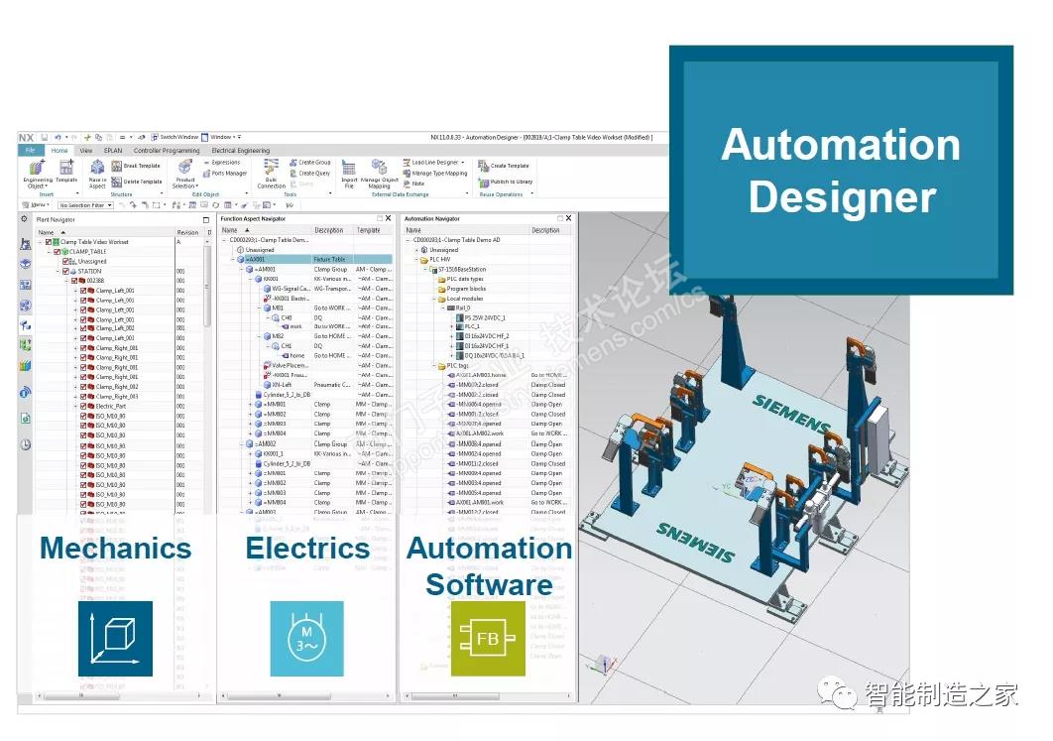Select the ST-1516 BaseStation item
This screenshot has height=741, width=1053.
[462, 270]
